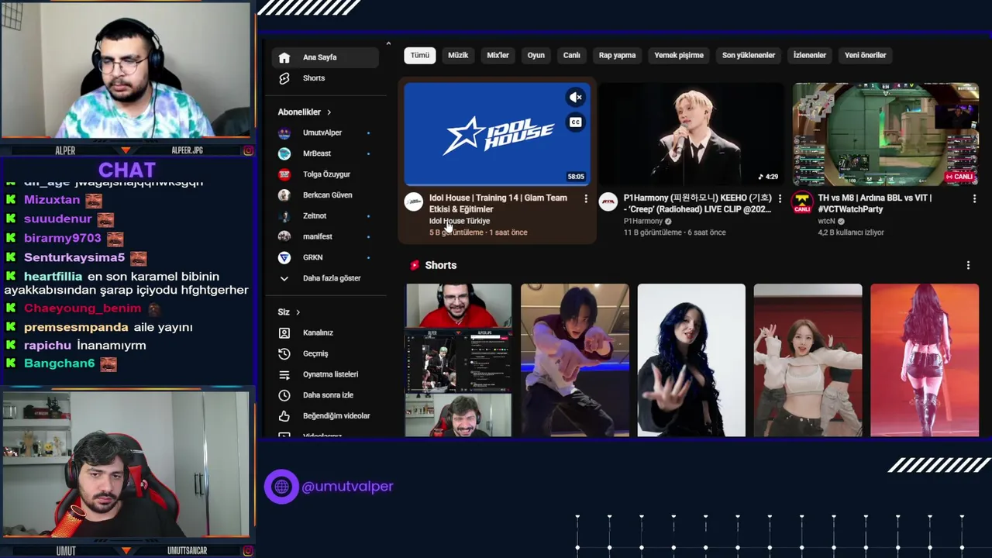Open the Shorts section options menu
992x558 pixels.
[968, 265]
